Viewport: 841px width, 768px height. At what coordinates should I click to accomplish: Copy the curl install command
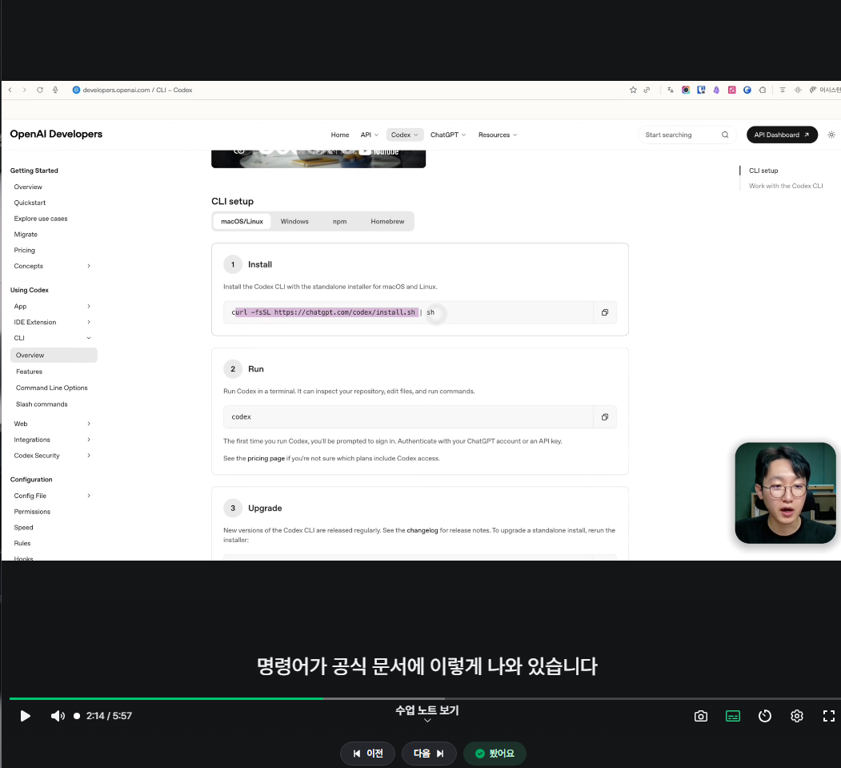pyautogui.click(x=605, y=312)
